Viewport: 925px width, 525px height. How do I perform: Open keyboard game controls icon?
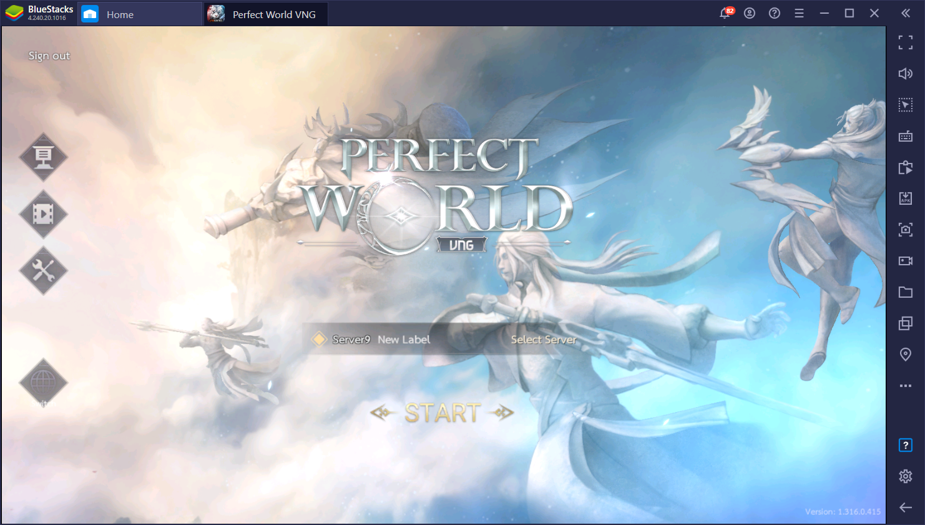pyautogui.click(x=906, y=136)
